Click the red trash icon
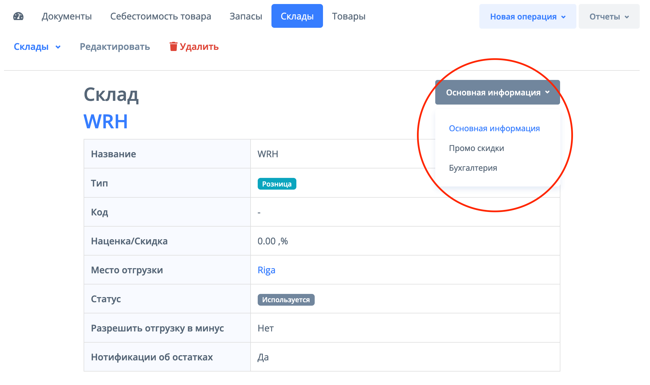Screen dimensions: 650x385 point(173,46)
